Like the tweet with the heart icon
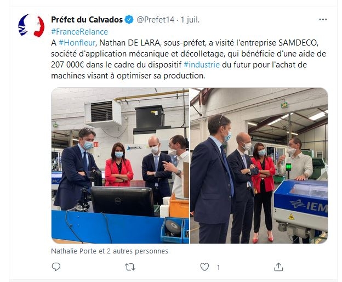This screenshot has width=342, height=282. point(204,267)
